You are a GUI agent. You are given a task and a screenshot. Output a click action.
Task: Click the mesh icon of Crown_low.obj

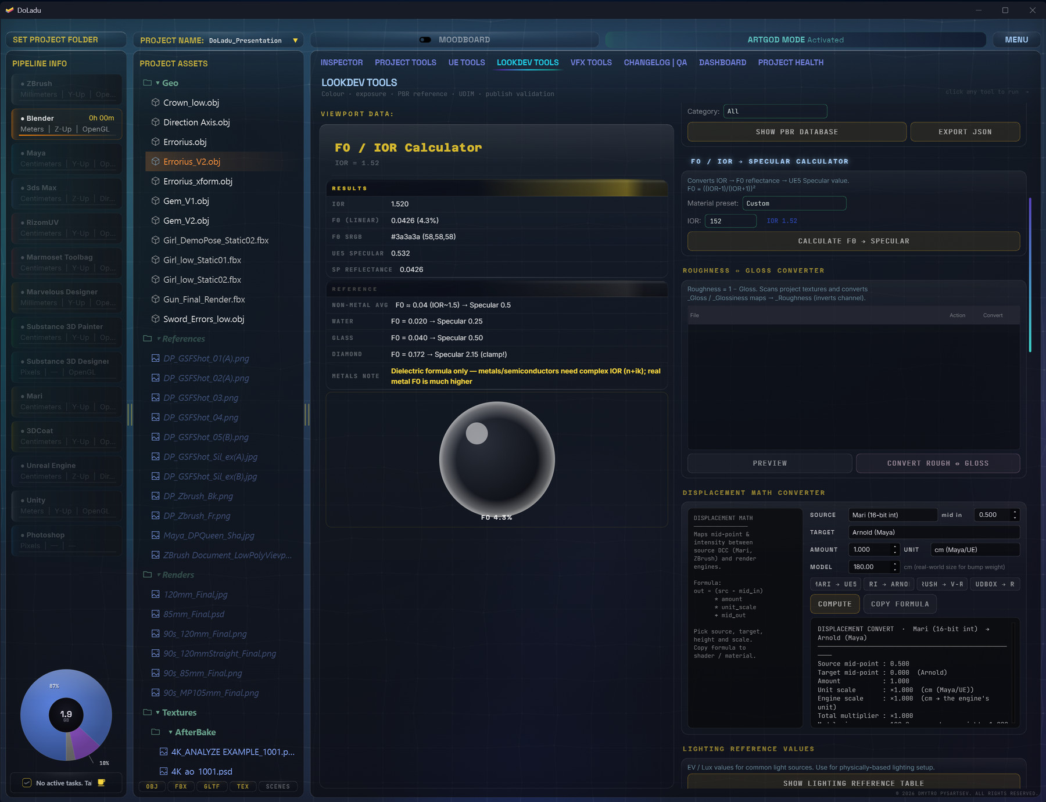click(155, 103)
